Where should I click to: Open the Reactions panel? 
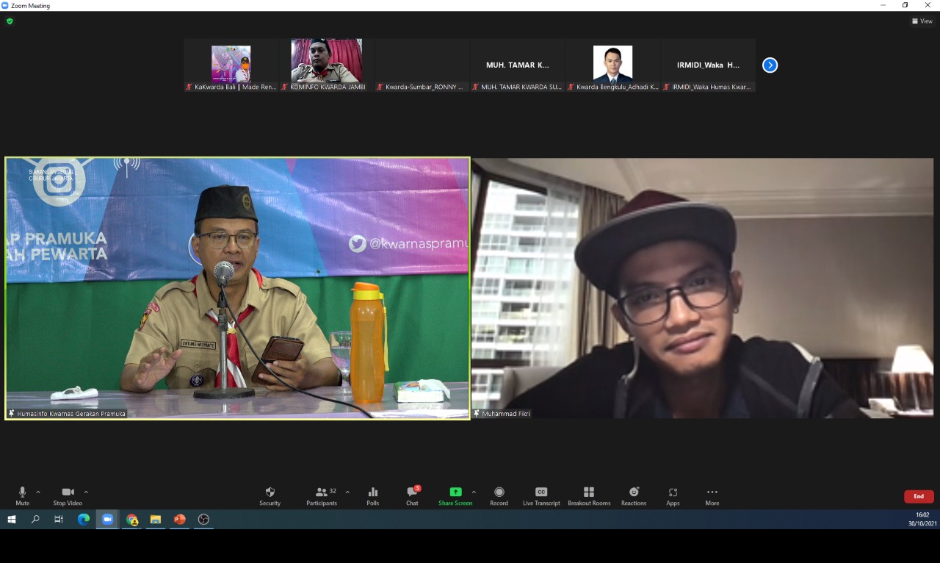click(633, 496)
